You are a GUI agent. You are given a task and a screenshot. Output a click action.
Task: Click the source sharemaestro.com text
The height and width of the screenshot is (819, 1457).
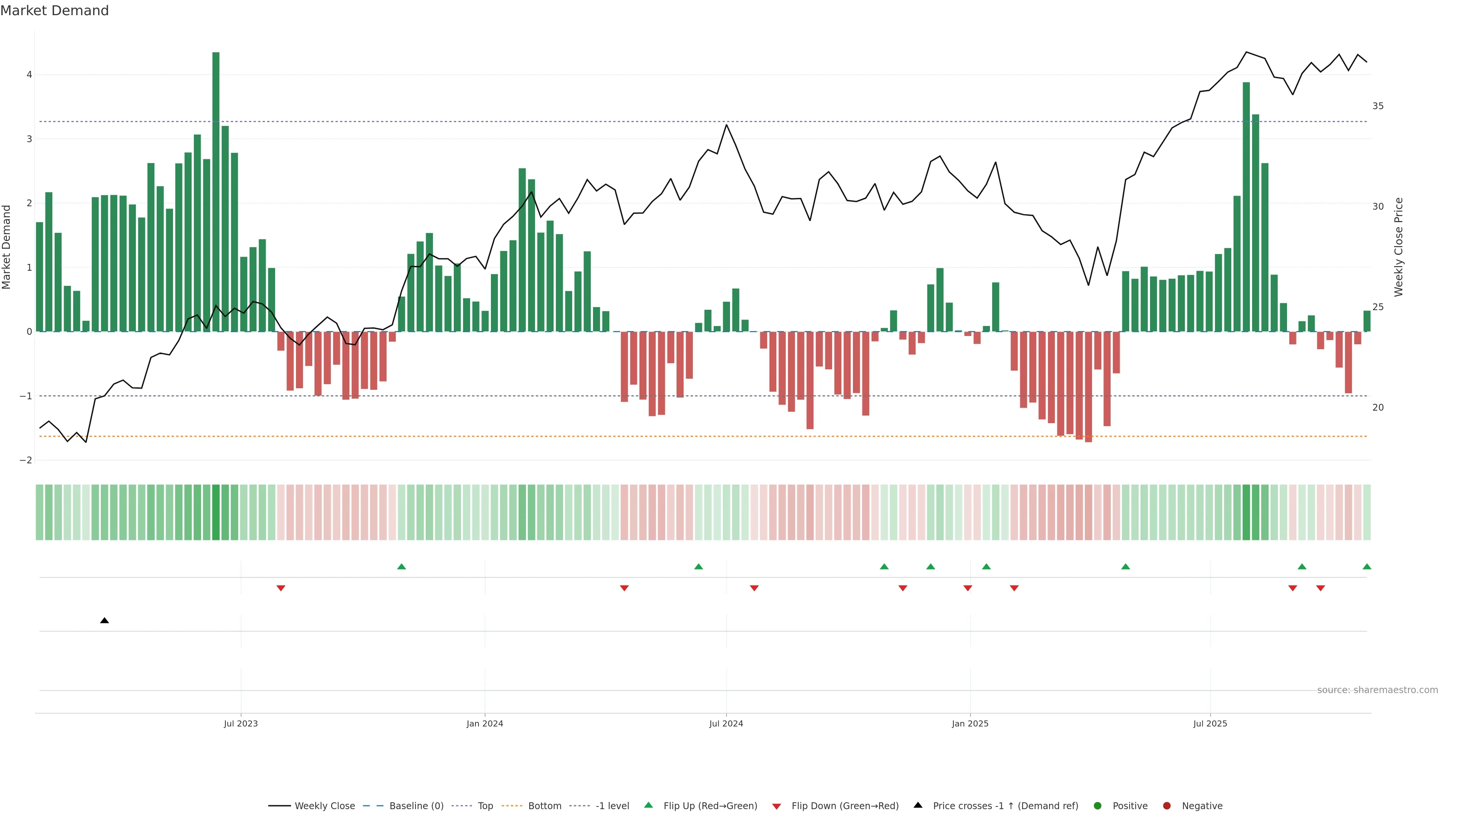pos(1377,690)
